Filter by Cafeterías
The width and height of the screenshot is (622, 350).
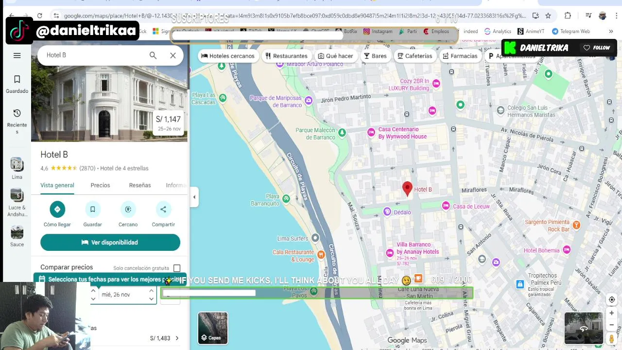point(415,56)
